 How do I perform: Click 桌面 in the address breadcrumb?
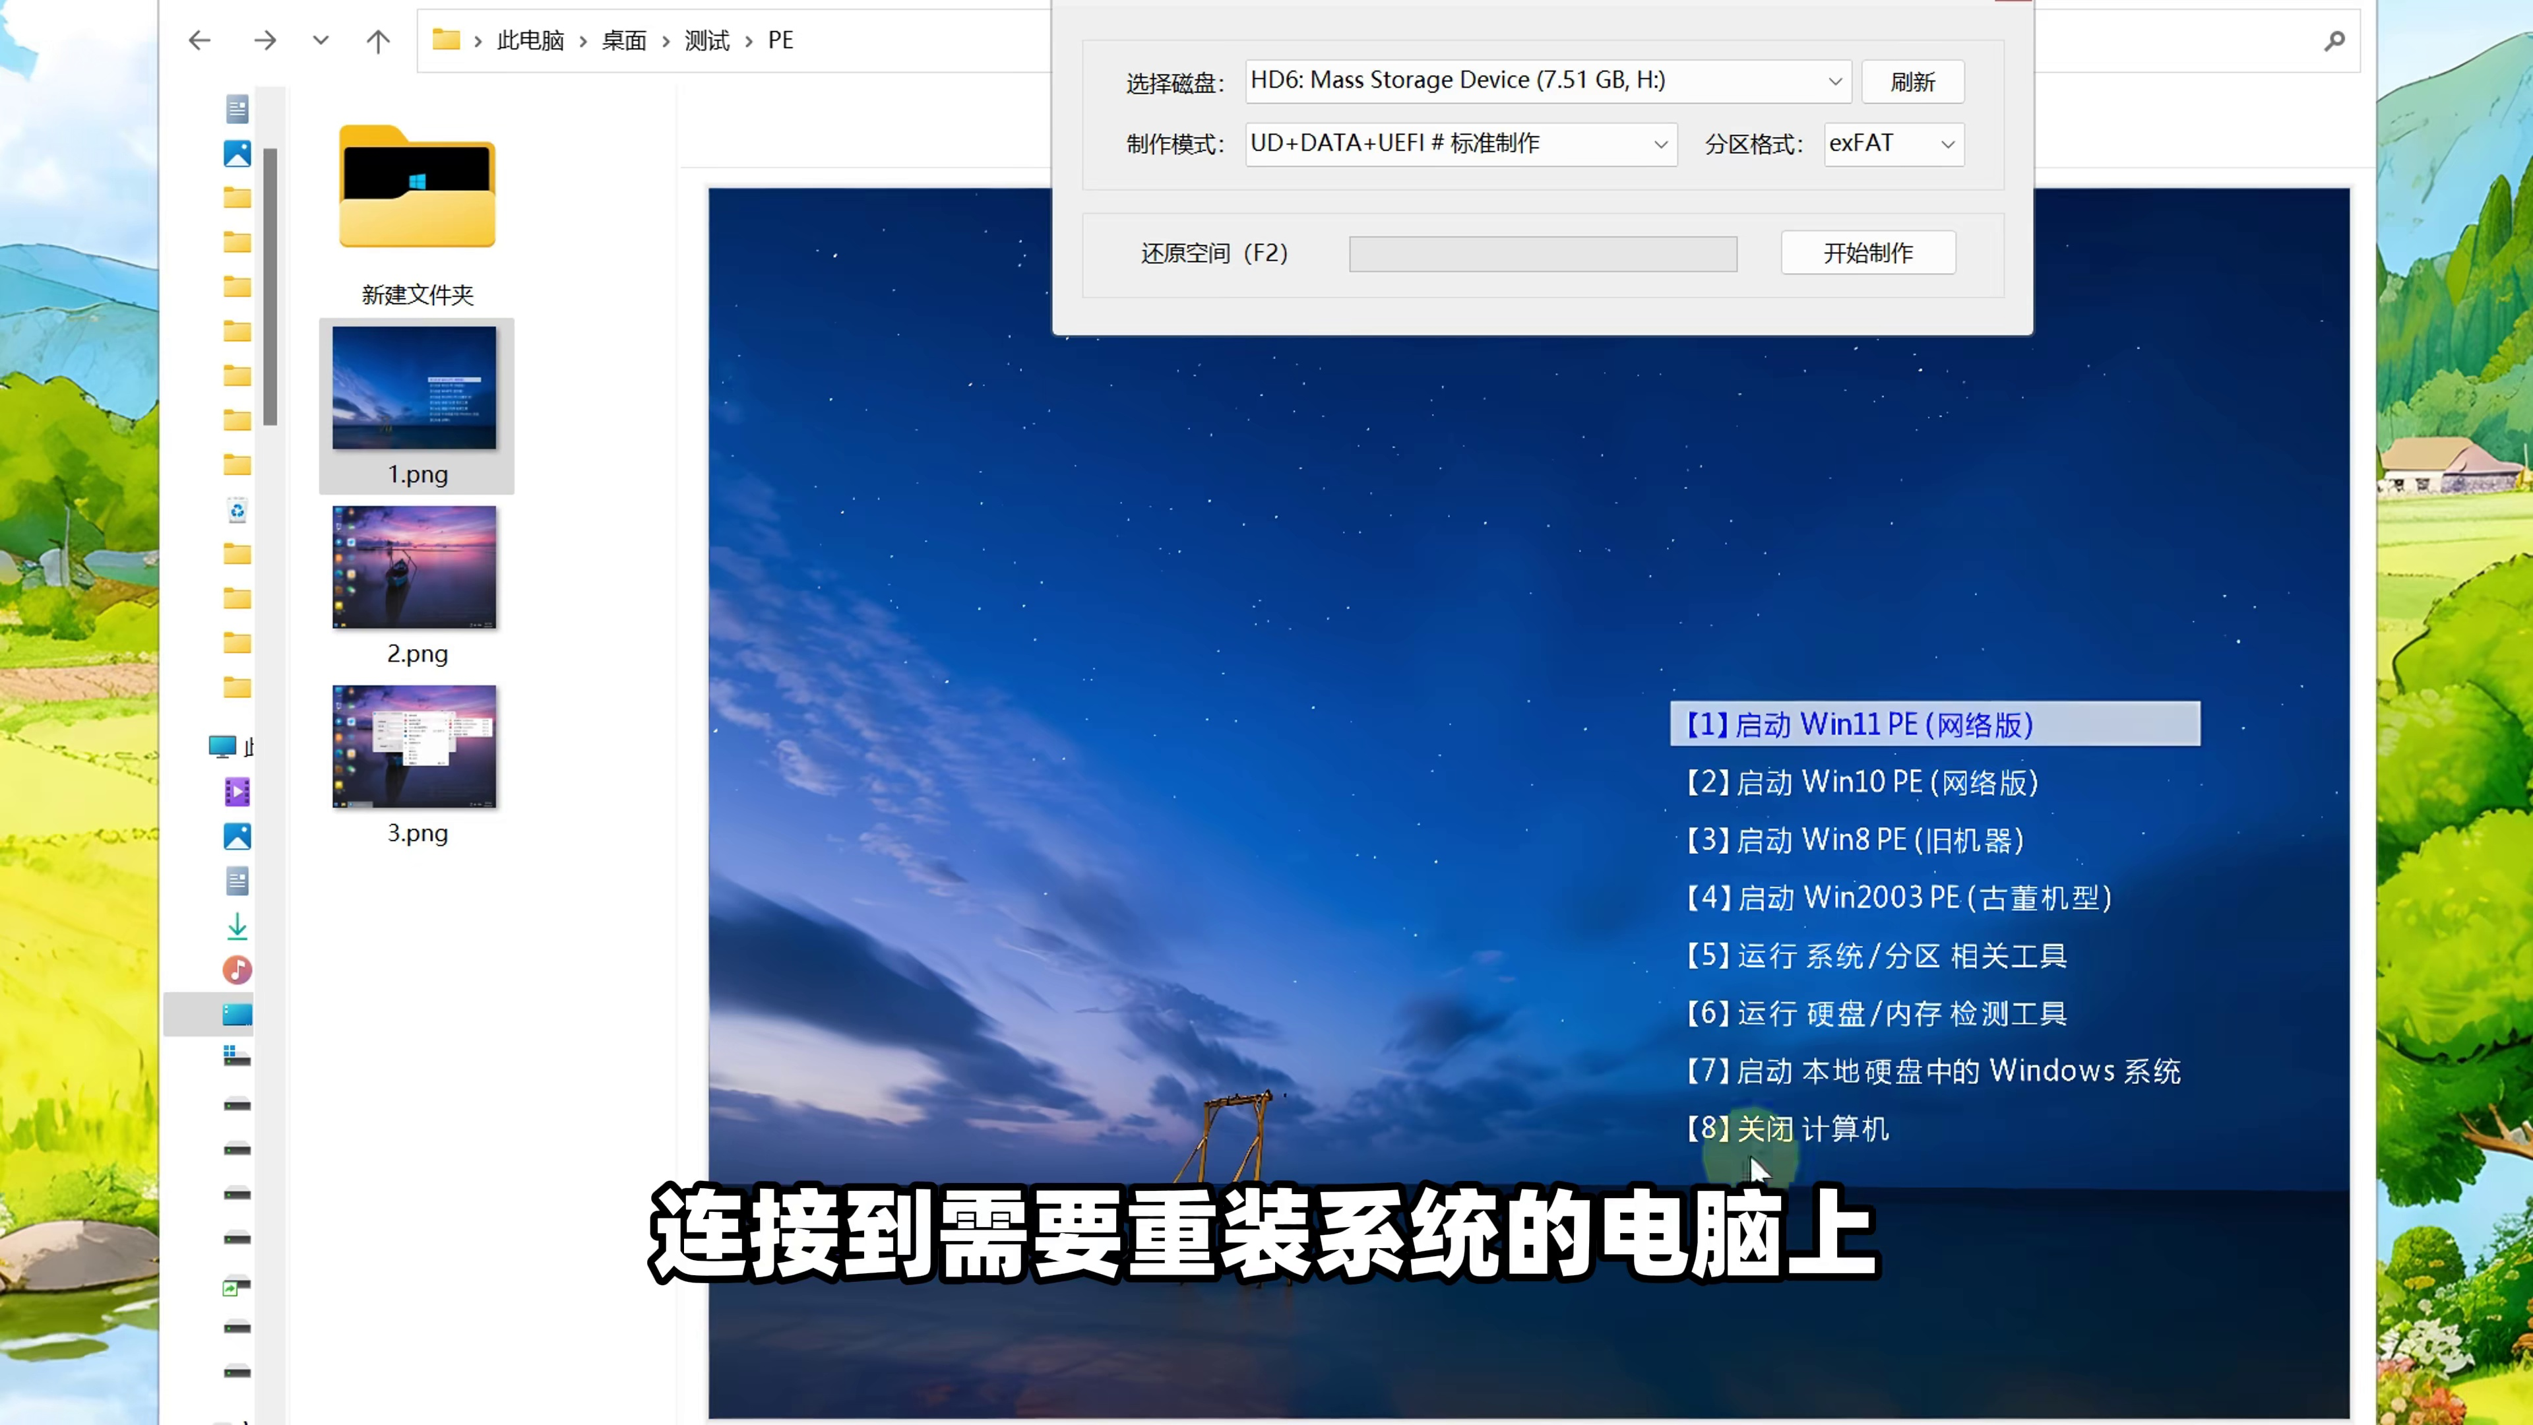click(623, 40)
